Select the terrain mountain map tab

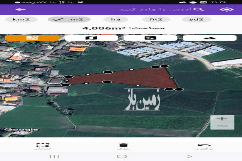(209, 38)
